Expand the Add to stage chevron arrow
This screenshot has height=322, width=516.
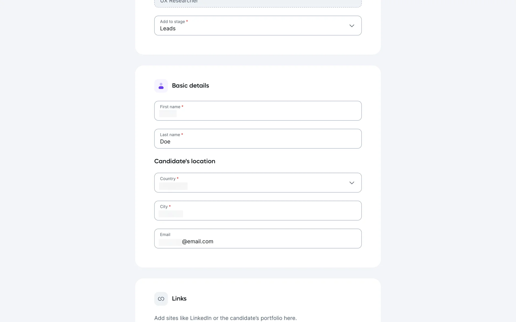[352, 26]
